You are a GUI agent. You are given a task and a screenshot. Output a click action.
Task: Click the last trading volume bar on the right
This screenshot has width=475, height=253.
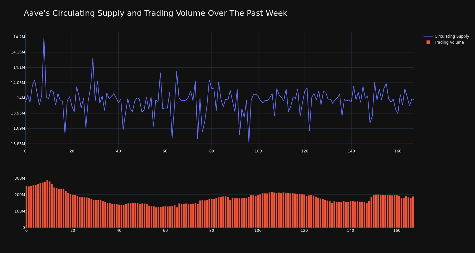coord(413,212)
